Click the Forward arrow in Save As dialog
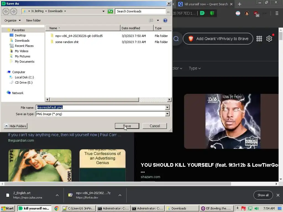The width and height of the screenshot is (283, 212). (x=14, y=11)
